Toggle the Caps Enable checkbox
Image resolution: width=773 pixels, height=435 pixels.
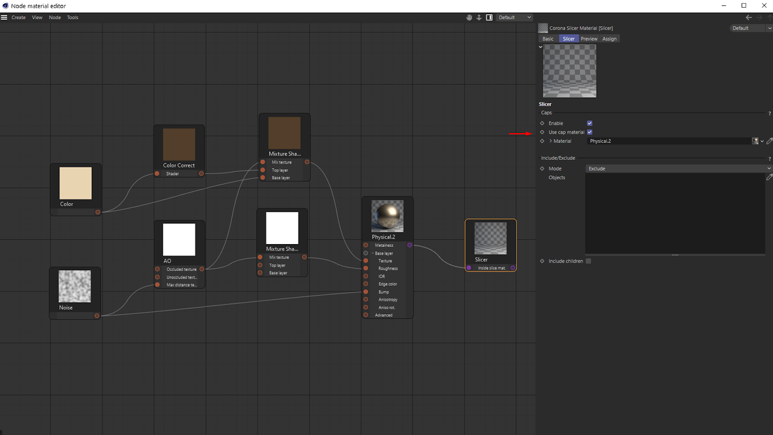(589, 123)
